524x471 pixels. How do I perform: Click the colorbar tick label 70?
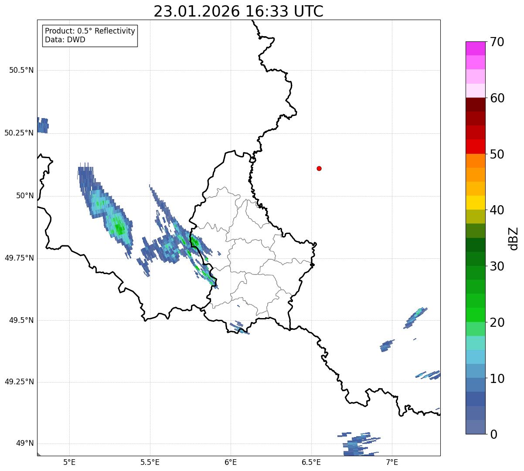(497, 42)
